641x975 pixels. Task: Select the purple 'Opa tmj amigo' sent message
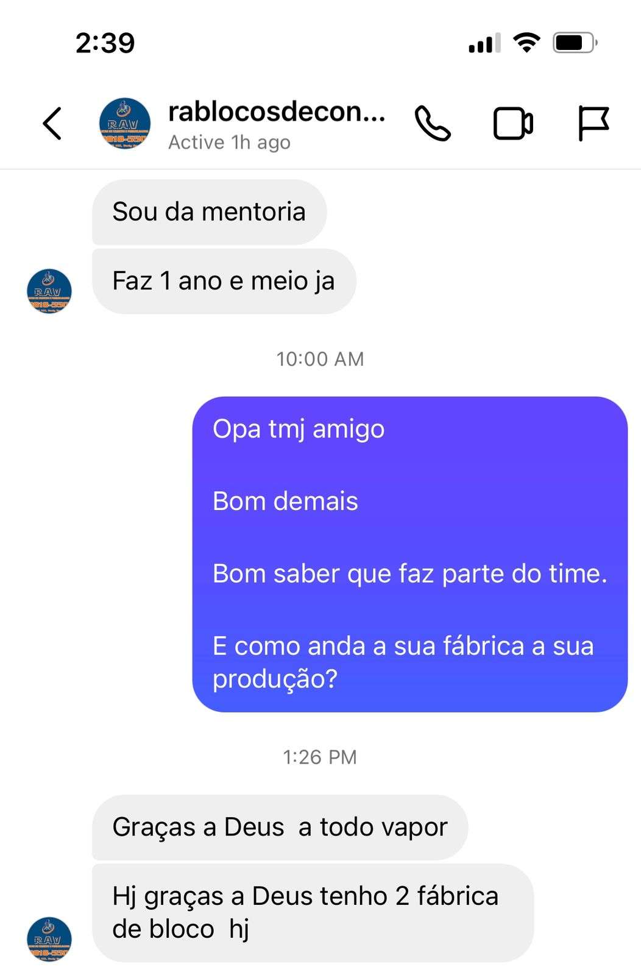pos(409,554)
